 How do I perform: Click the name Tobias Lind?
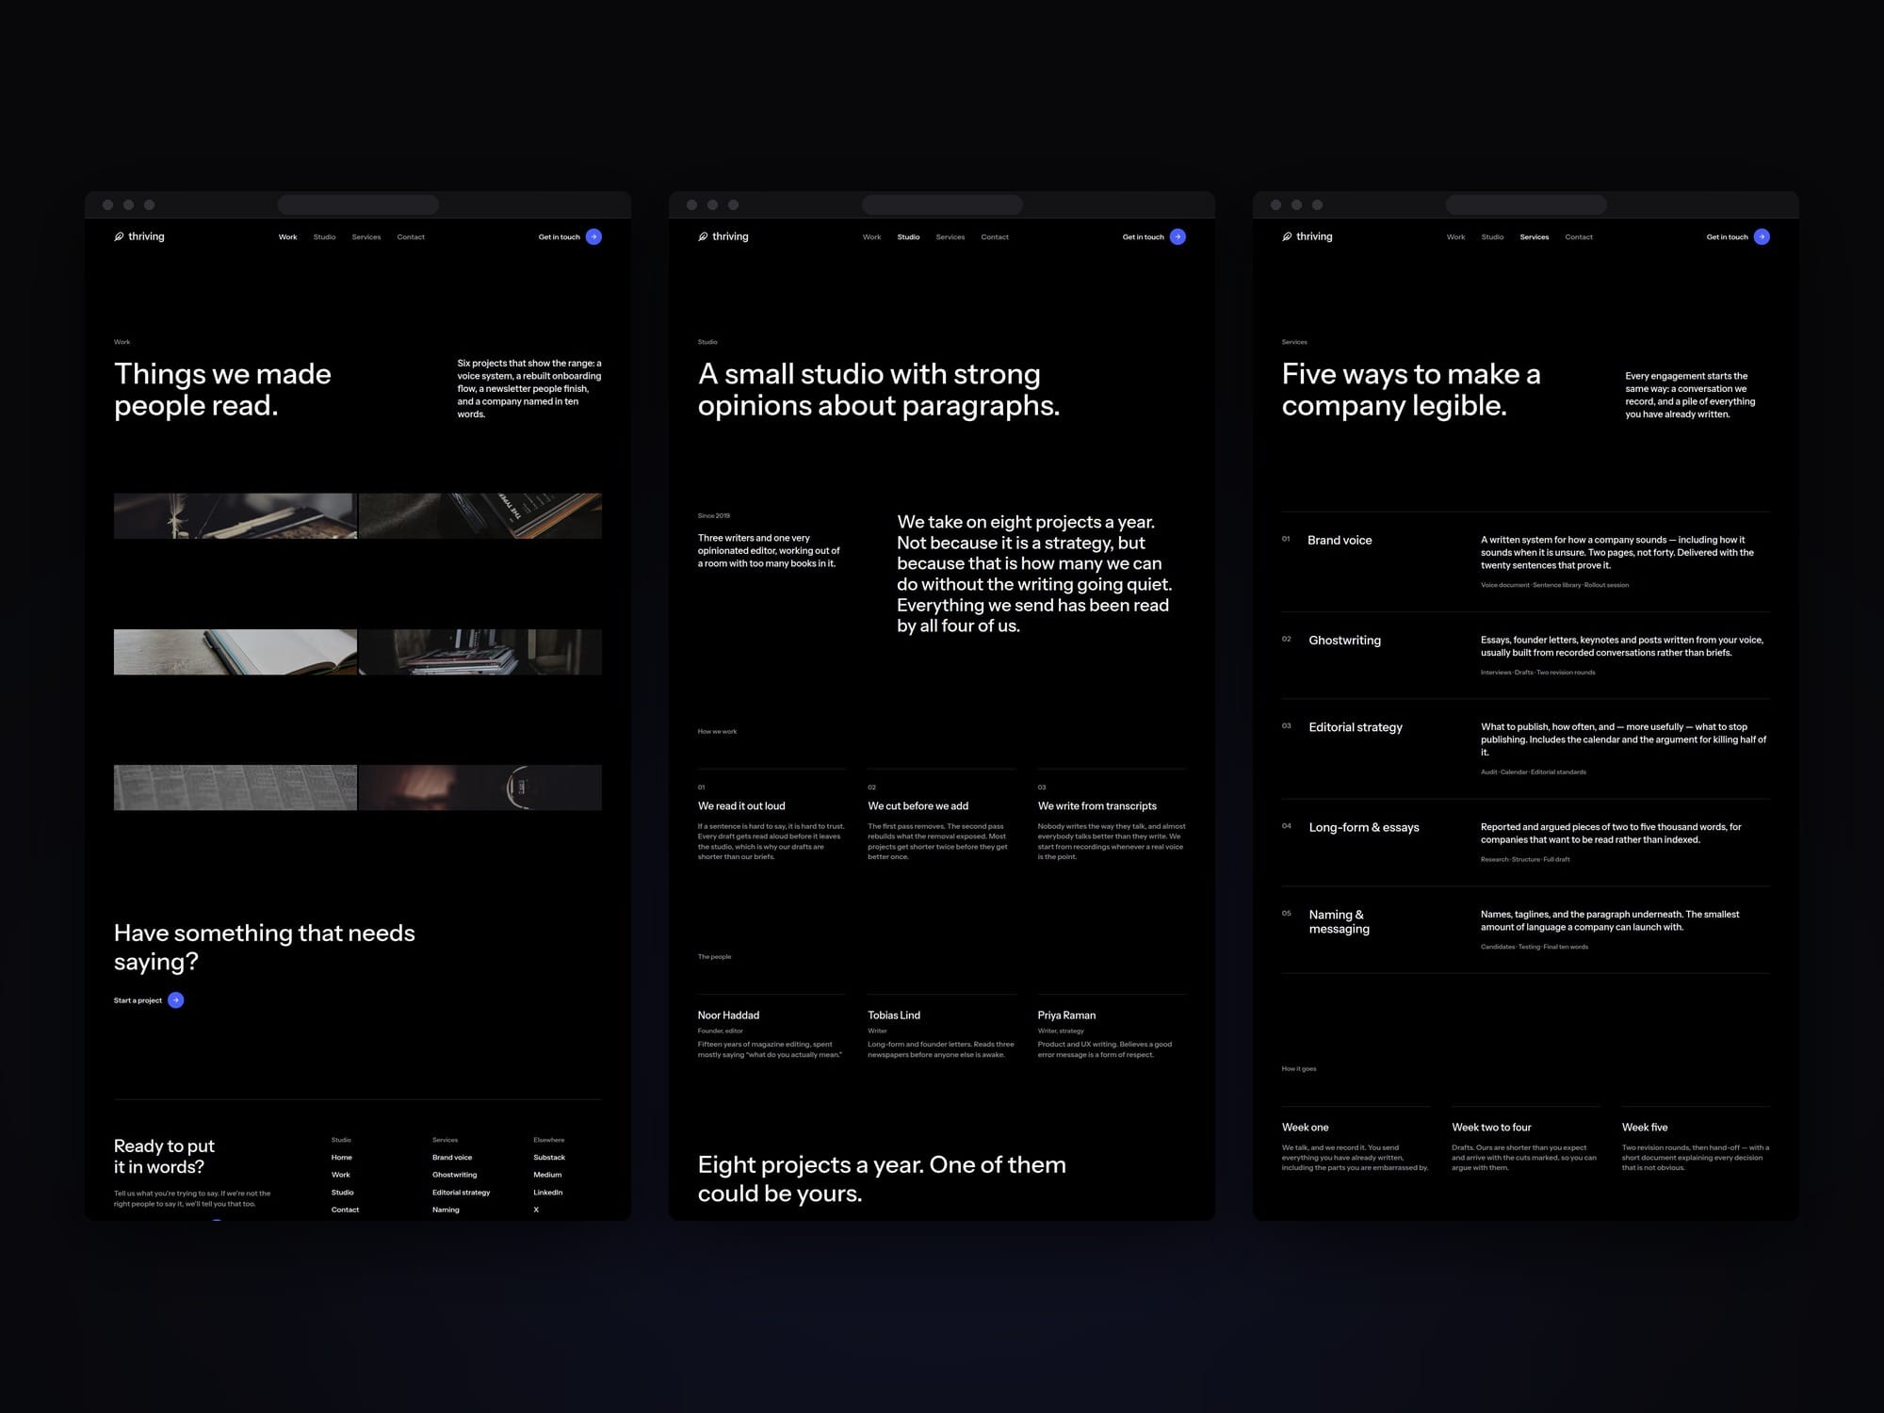(894, 1015)
